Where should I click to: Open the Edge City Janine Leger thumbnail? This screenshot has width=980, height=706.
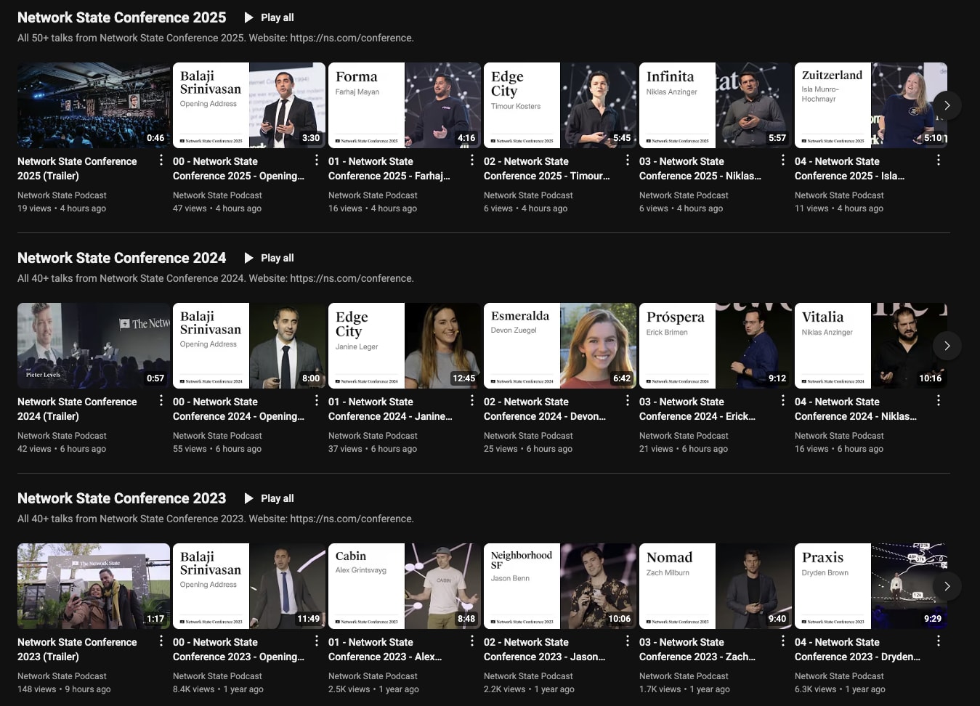(x=405, y=346)
